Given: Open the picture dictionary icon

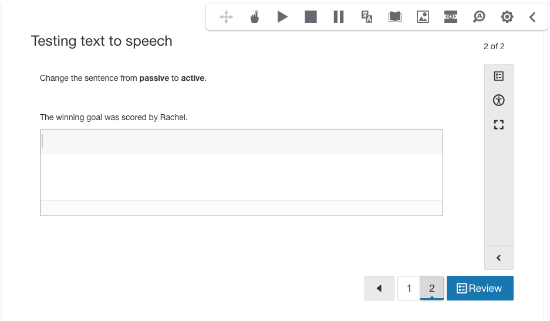Looking at the screenshot, I should coord(423,17).
